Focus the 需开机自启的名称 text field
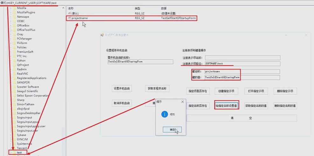The image size is (314, 156). [x=140, y=62]
